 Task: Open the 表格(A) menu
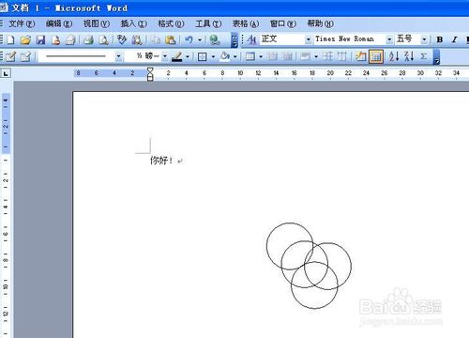point(246,23)
